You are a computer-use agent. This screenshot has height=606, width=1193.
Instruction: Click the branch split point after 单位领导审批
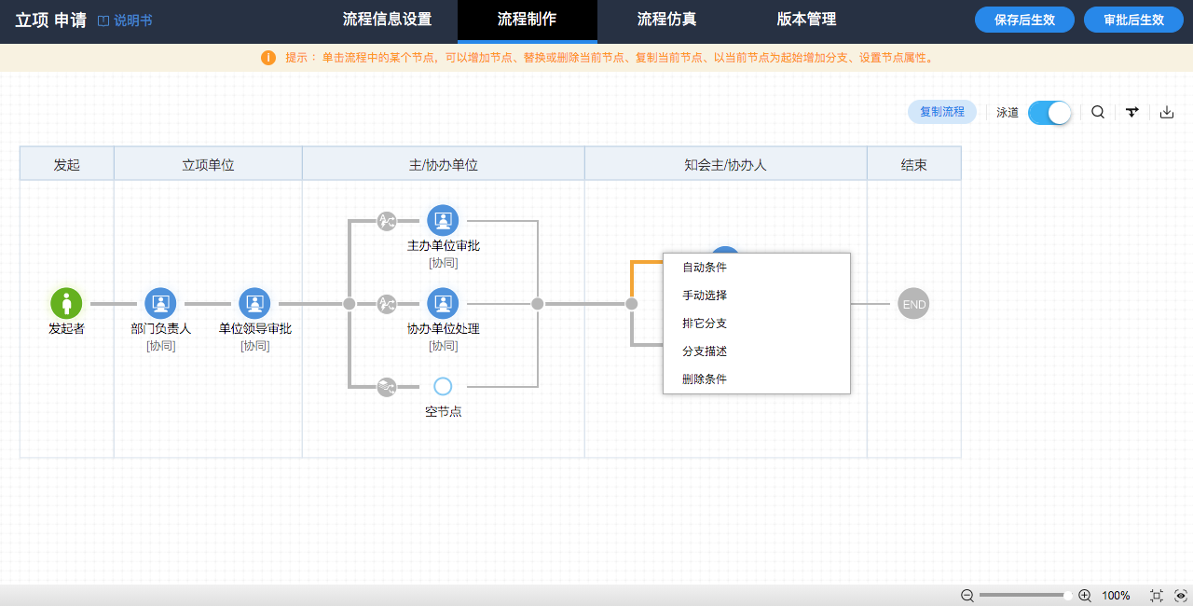tap(349, 304)
